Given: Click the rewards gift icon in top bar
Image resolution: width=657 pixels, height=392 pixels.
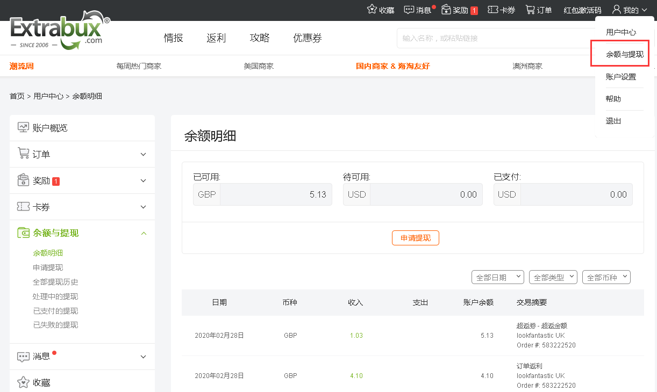Looking at the screenshot, I should pyautogui.click(x=446, y=10).
